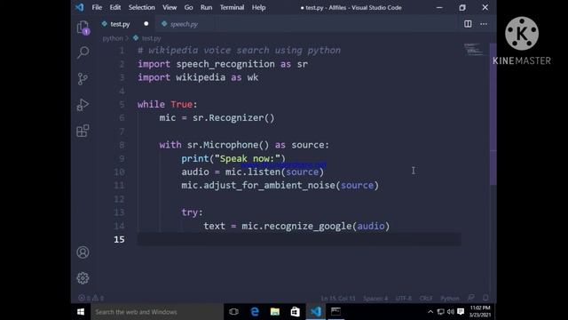Open the Windows Start menu
This screenshot has height=320, width=568.
(81, 312)
